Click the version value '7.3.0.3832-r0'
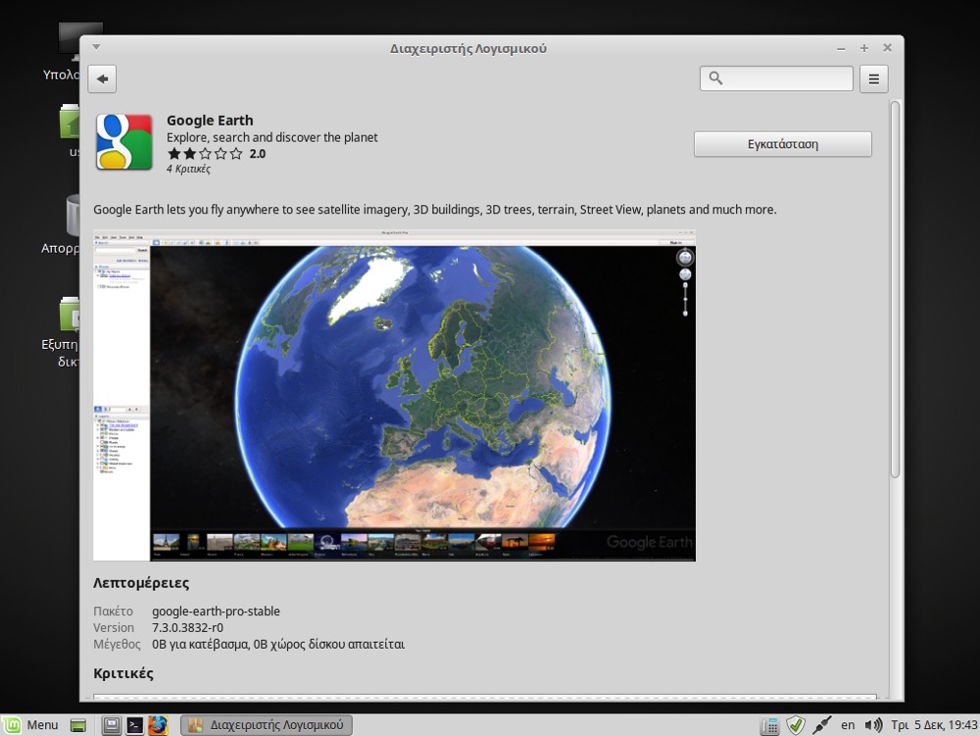 [187, 627]
